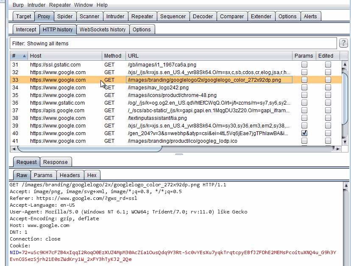The height and width of the screenshot is (266, 351).
Task: Click the history table scroll down arrow
Action: pos(345,142)
